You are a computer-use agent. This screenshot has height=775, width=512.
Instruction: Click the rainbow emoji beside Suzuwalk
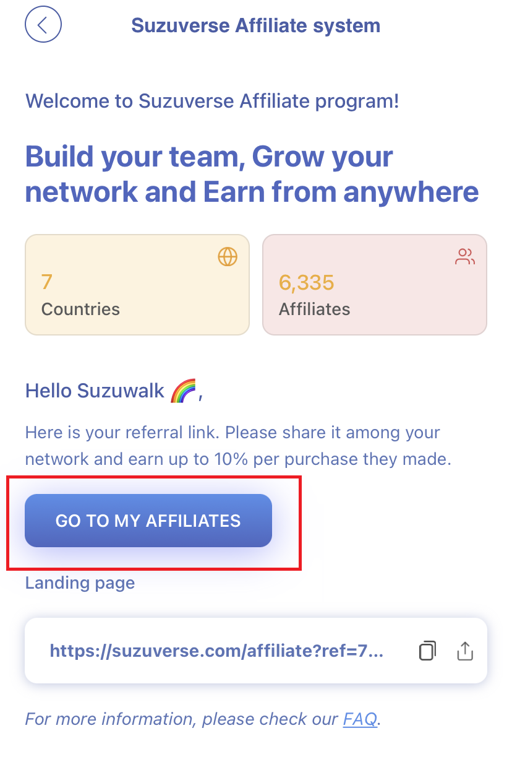coord(183,391)
